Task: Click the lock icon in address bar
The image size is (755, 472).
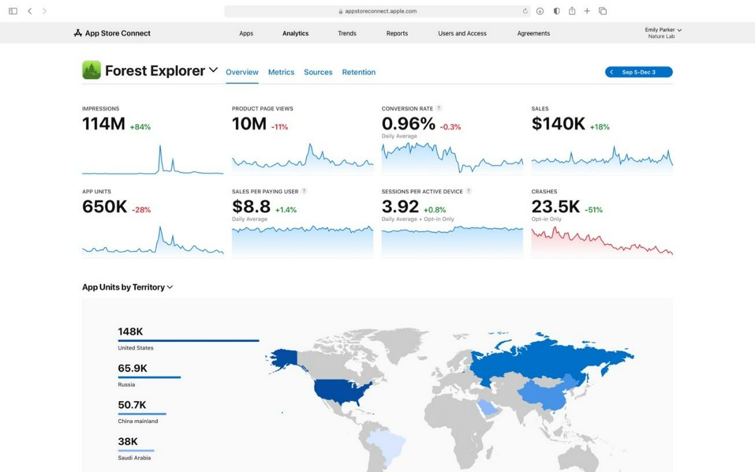Action: tap(340, 11)
